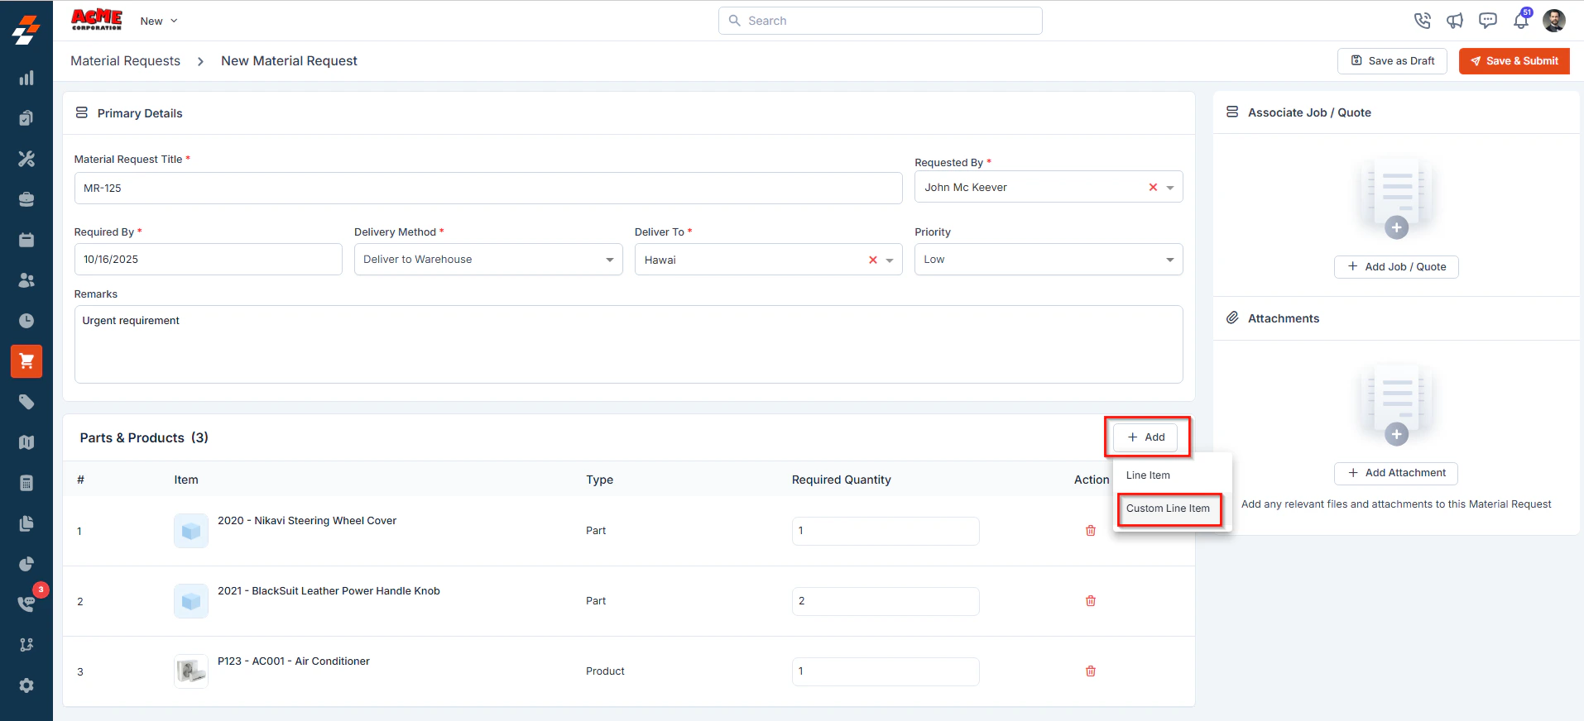The height and width of the screenshot is (721, 1584).
Task: Click the Add Attachment button
Action: coord(1396,473)
